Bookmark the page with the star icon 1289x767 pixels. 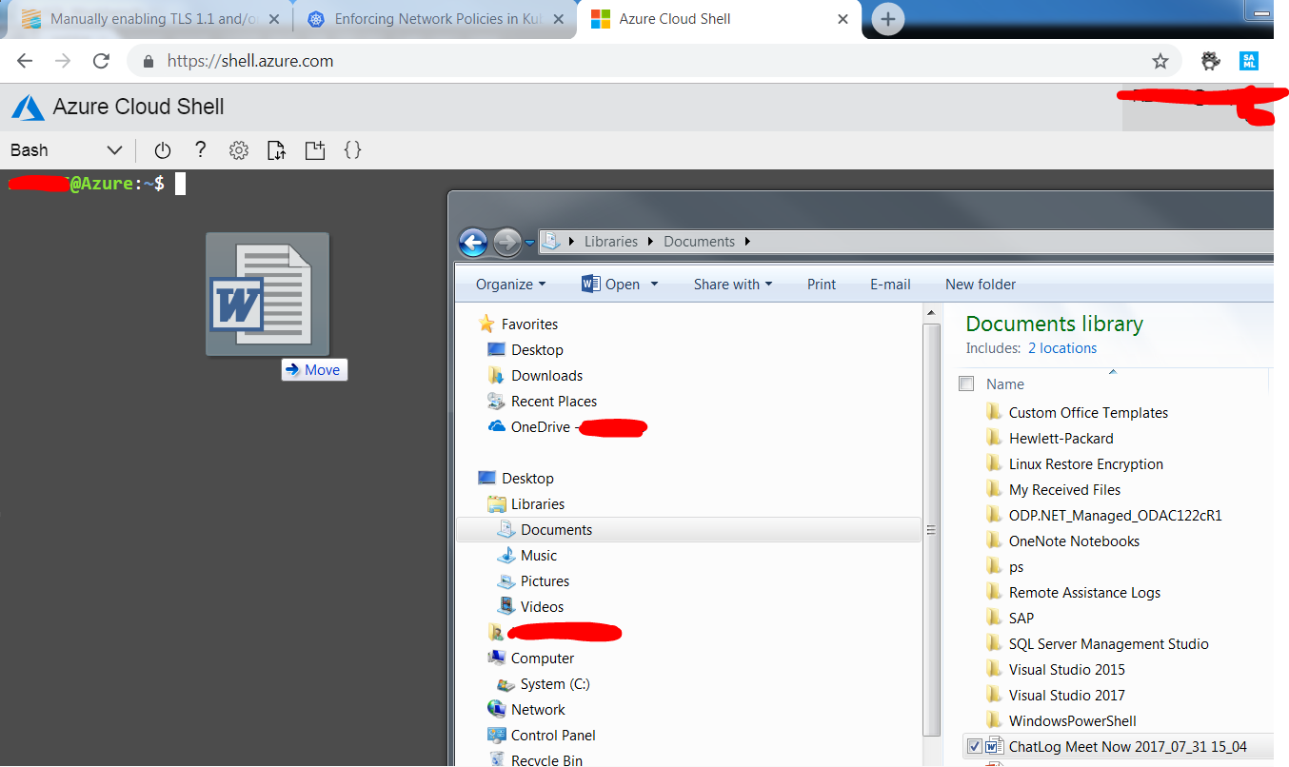(1160, 60)
